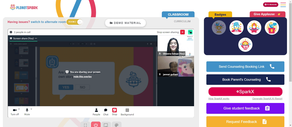The height and width of the screenshot is (127, 292).
Task: Mute the microphone
Action: 27,112
